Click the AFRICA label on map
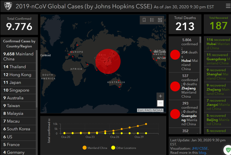231x155 pixels. tap(76, 69)
